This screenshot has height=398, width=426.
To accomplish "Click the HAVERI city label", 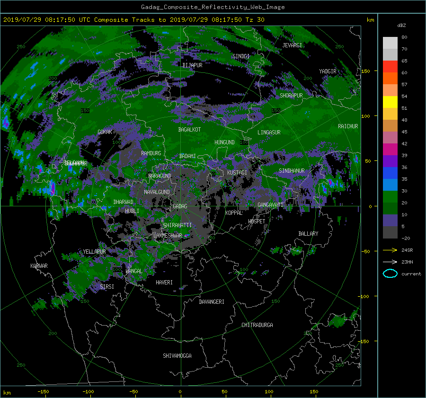I will [x=164, y=283].
